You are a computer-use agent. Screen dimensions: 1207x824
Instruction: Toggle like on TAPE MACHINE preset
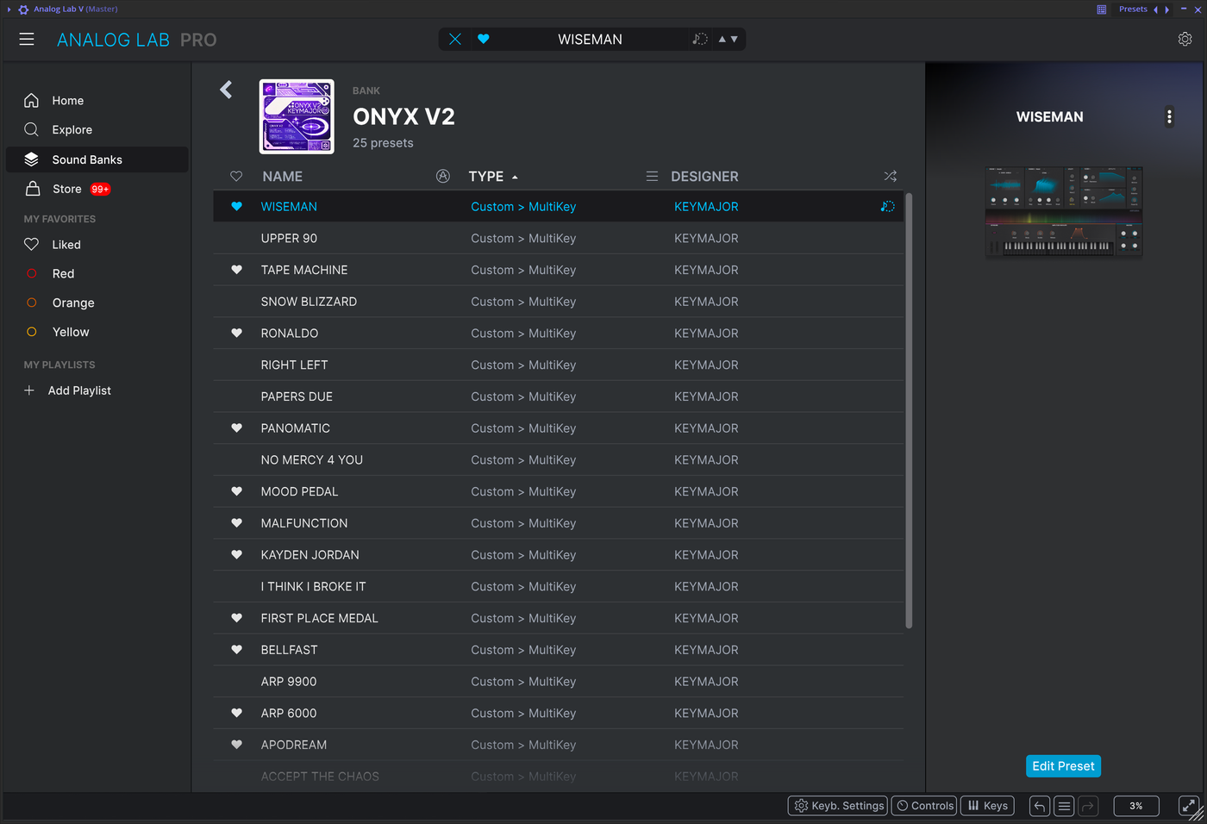click(x=236, y=270)
